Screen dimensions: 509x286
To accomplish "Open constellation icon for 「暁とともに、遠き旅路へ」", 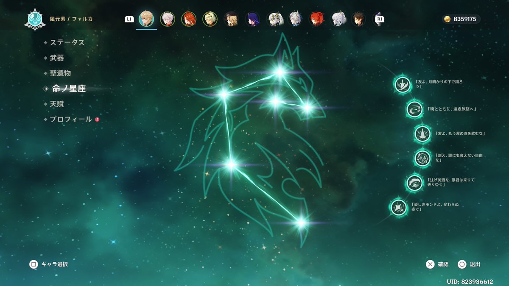I will [x=414, y=109].
